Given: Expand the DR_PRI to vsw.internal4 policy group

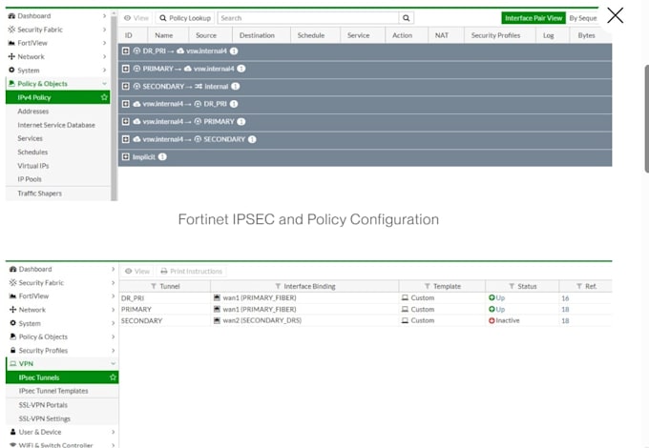Looking at the screenshot, I should click(x=126, y=51).
